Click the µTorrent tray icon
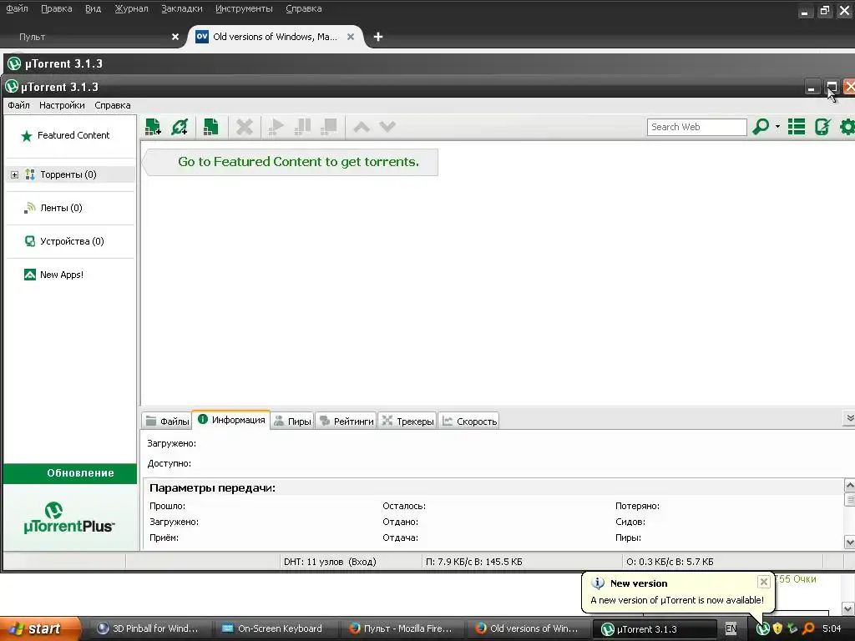The width and height of the screenshot is (855, 641). click(762, 629)
